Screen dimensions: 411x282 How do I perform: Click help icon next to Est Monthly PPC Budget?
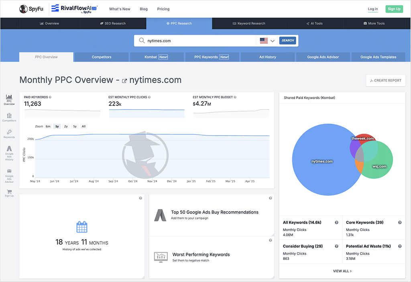point(235,97)
